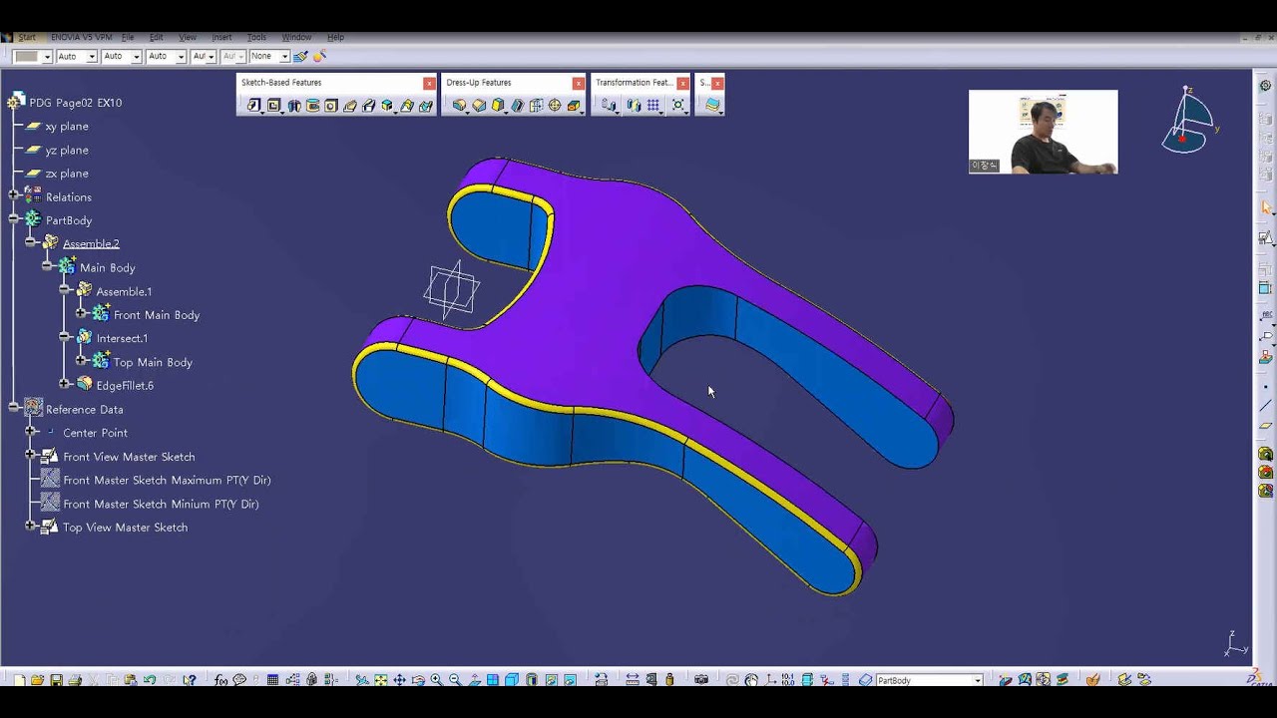Select the Pocket tool

click(x=273, y=106)
